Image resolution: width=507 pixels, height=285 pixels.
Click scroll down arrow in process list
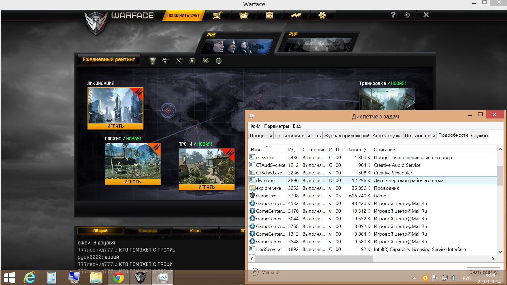(500, 252)
